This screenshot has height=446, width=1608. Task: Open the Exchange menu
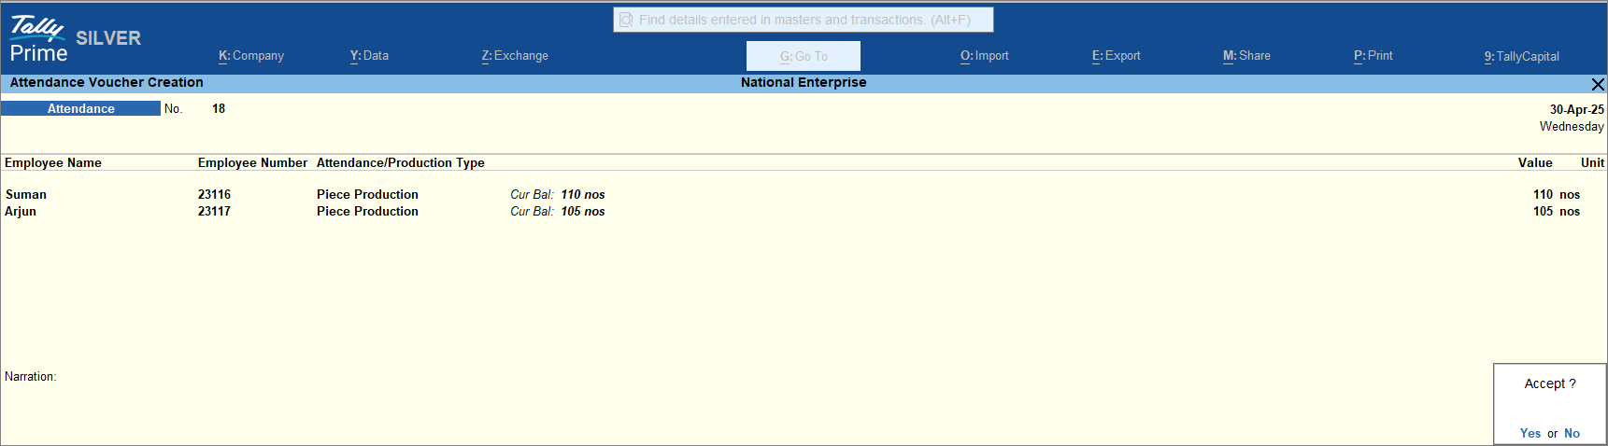tap(515, 56)
